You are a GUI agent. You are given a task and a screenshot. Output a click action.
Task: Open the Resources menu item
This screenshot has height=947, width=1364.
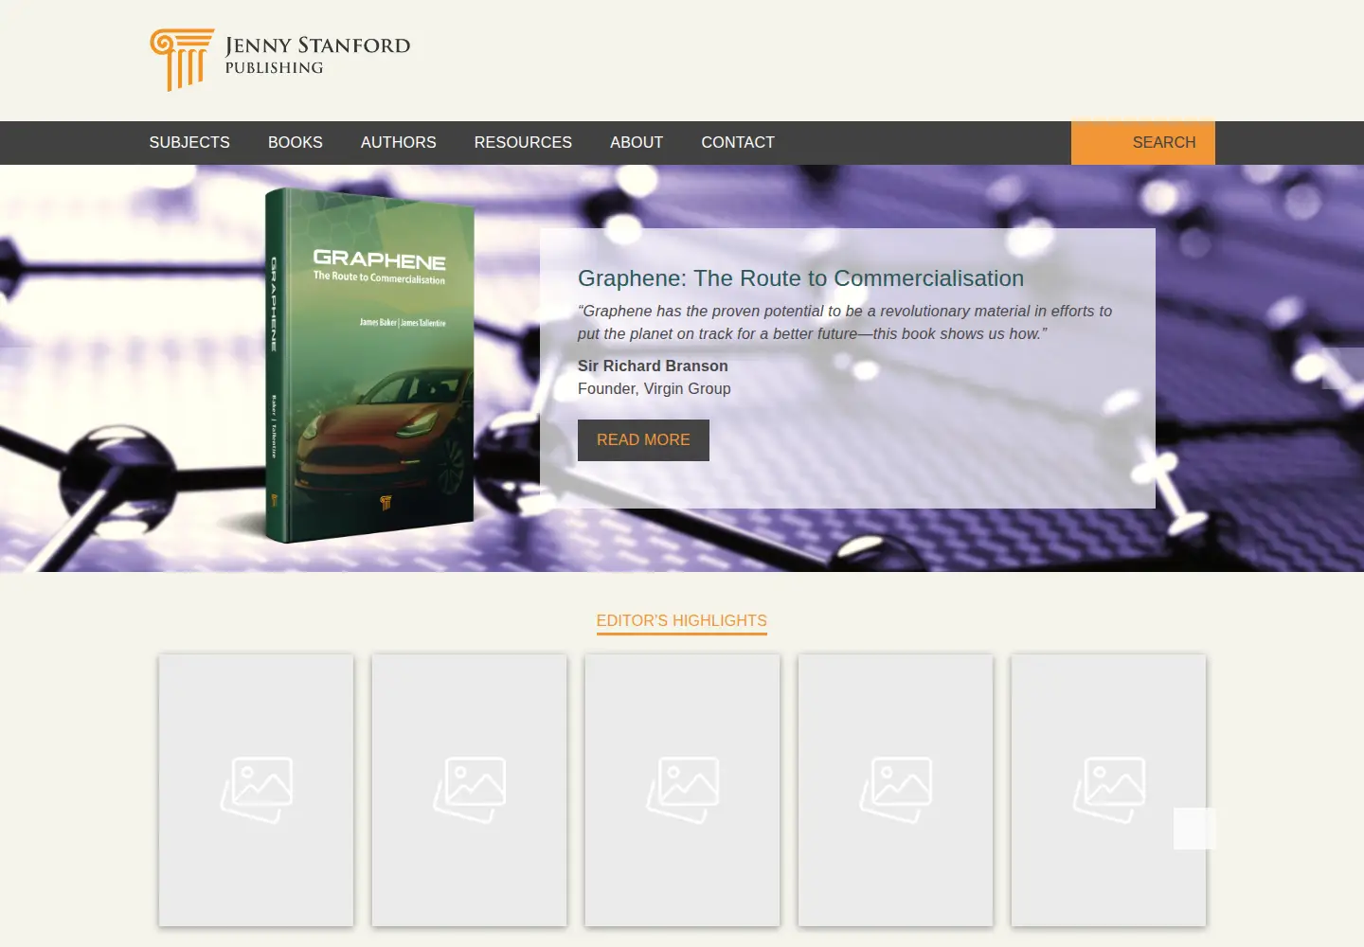523,143
